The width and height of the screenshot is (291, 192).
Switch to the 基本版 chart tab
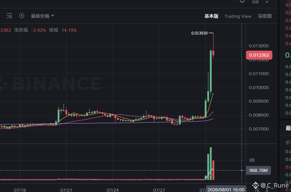pos(211,16)
